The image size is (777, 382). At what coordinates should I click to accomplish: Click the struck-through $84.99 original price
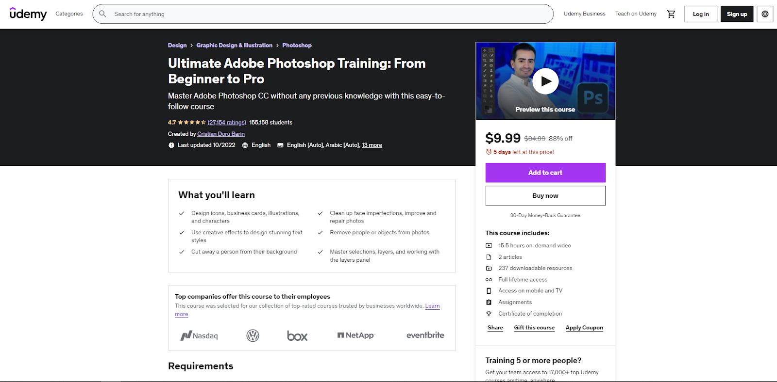click(535, 139)
